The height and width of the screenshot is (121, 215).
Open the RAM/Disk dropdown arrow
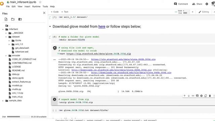192,12
